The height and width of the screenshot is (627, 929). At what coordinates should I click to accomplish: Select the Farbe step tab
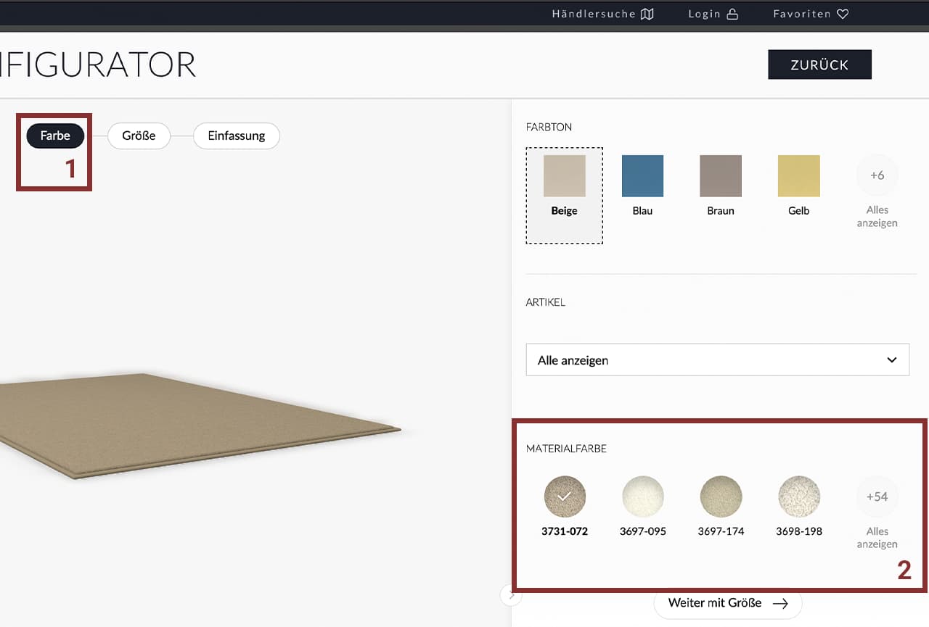click(55, 136)
